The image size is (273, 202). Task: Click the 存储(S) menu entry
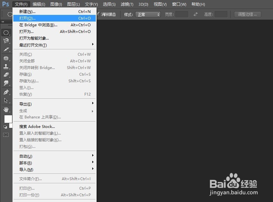tap(55, 74)
